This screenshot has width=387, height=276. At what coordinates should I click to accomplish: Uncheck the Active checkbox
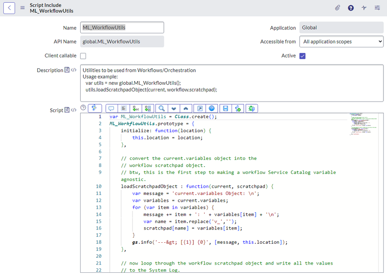302,56
